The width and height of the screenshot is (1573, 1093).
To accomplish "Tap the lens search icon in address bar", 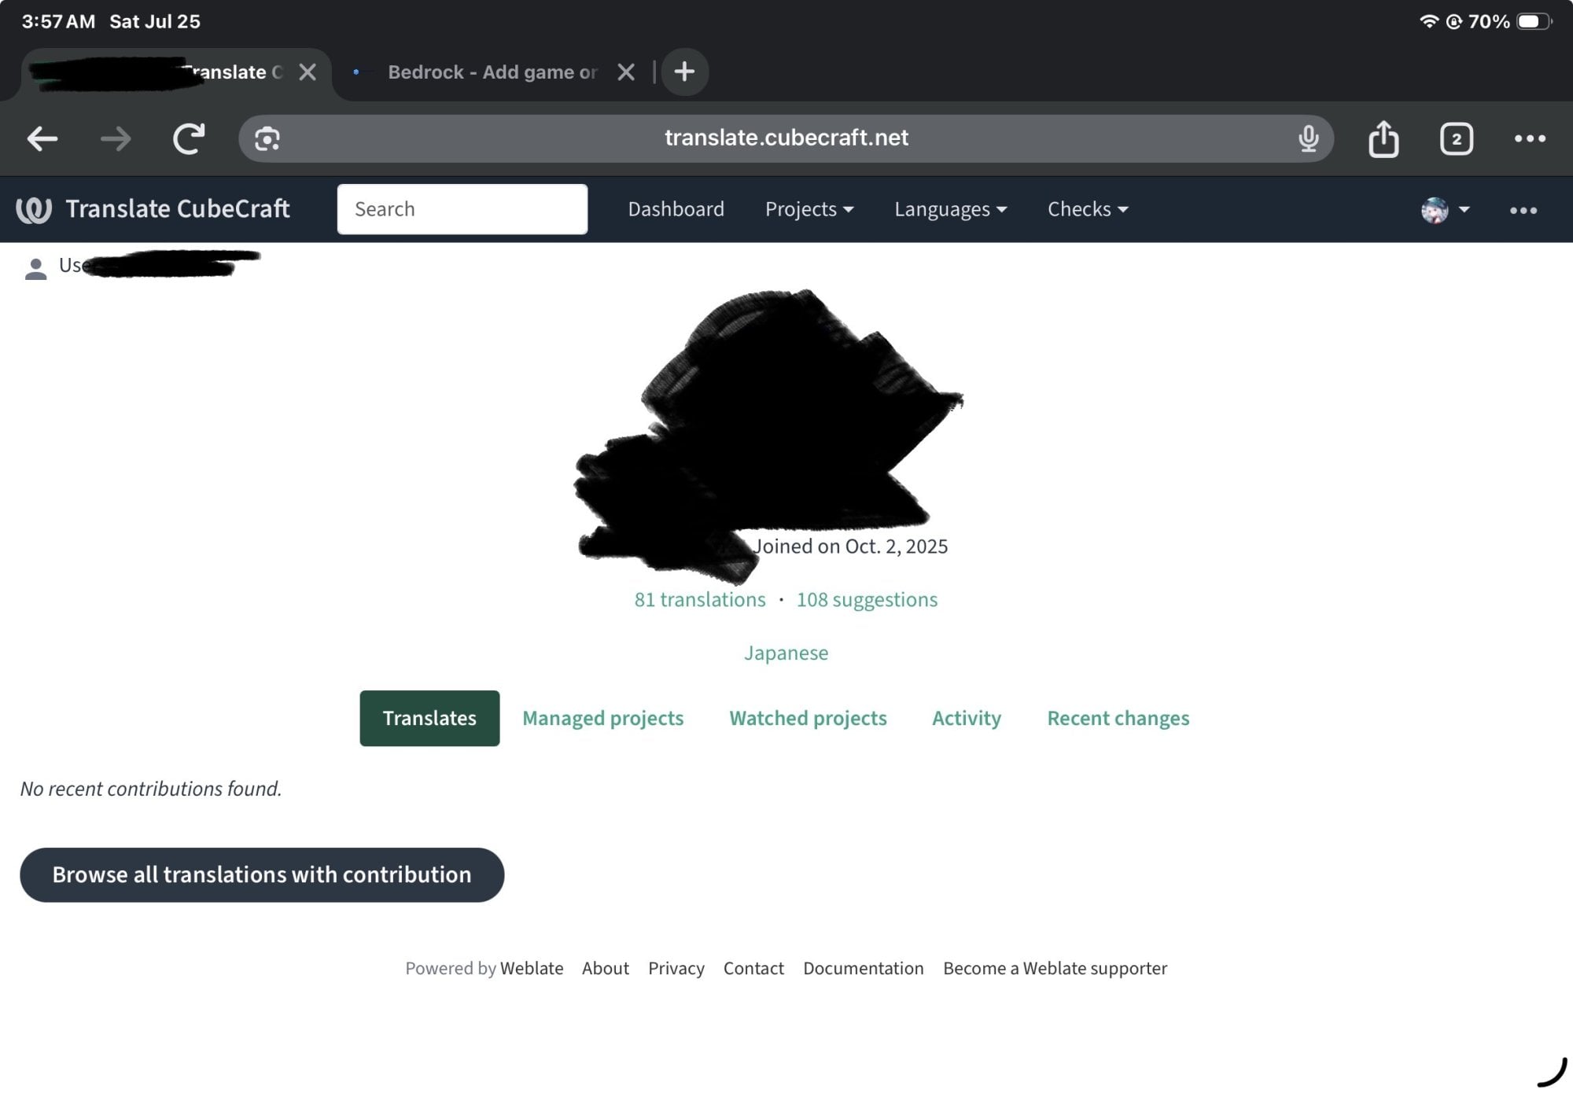I will [x=267, y=139].
